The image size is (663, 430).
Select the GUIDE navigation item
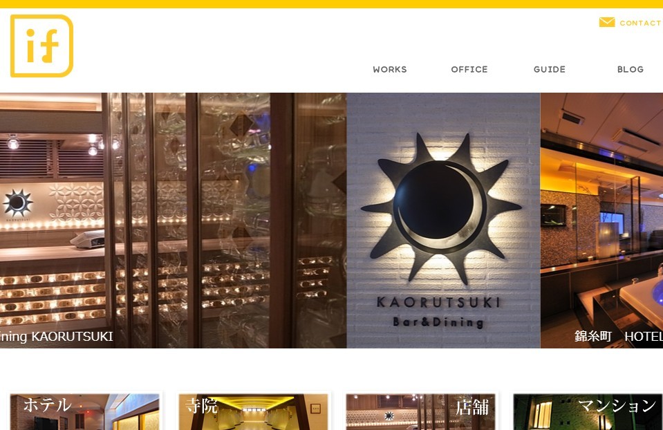click(549, 69)
